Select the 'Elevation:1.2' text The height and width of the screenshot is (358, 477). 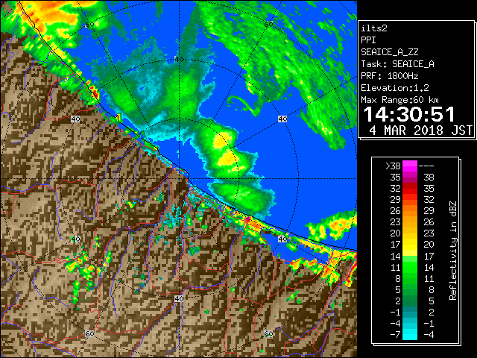(x=395, y=88)
